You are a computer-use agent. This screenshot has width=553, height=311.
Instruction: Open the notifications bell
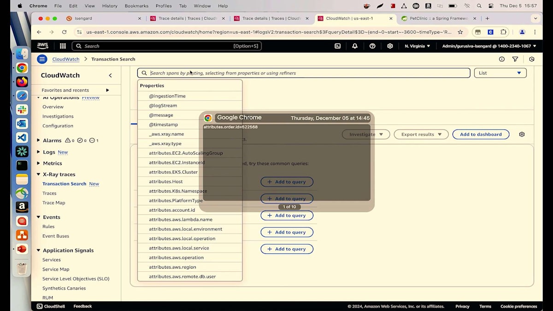(x=355, y=46)
